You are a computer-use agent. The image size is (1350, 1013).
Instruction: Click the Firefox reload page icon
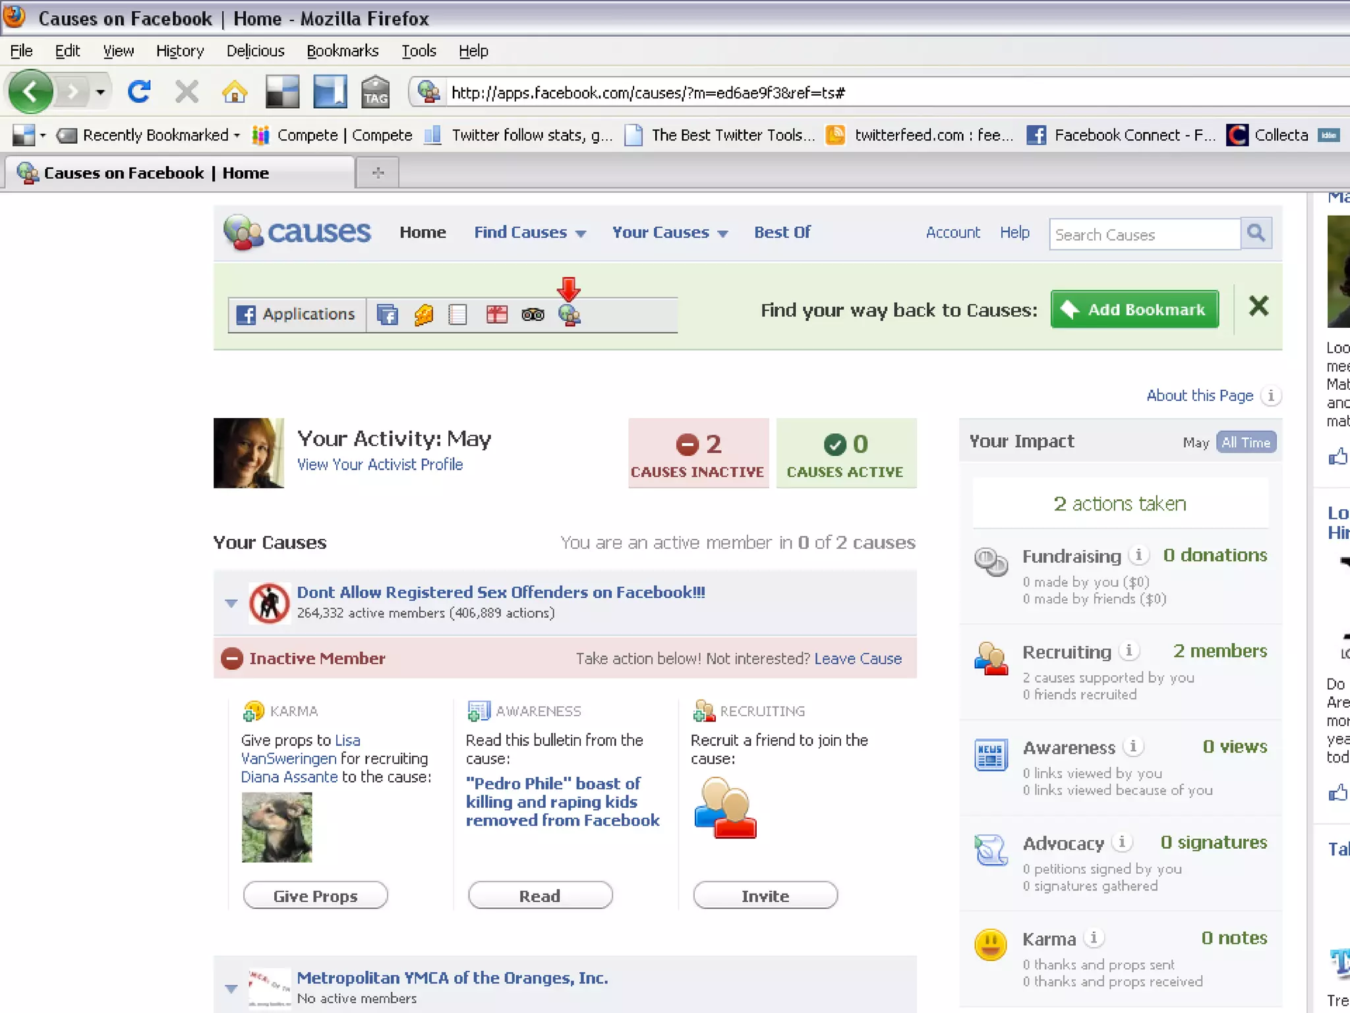[138, 92]
